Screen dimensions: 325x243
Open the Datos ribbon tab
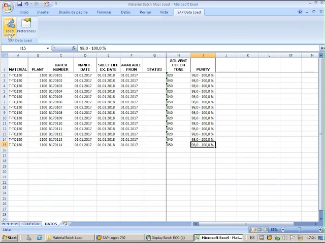pos(126,12)
